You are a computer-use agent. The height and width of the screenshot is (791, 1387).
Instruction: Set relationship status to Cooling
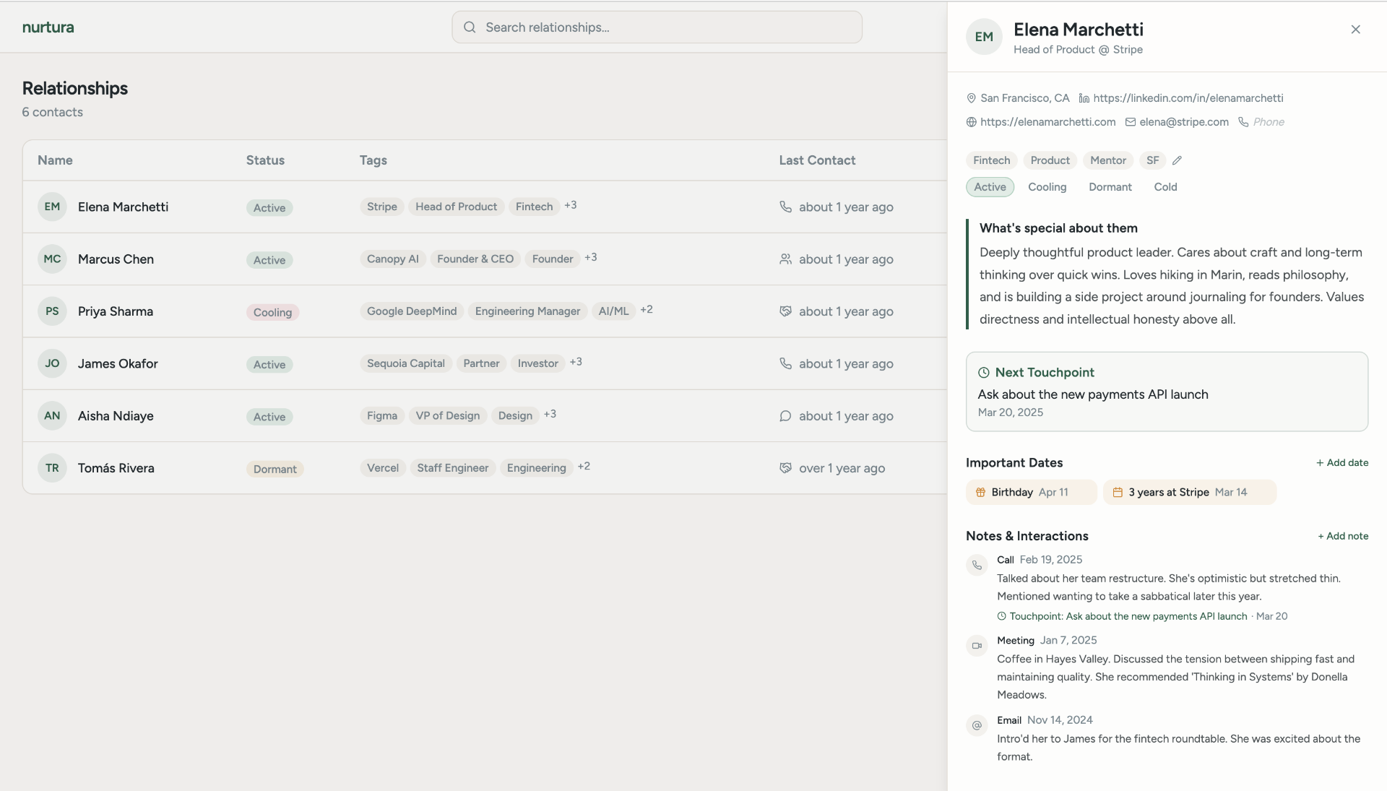coord(1047,187)
